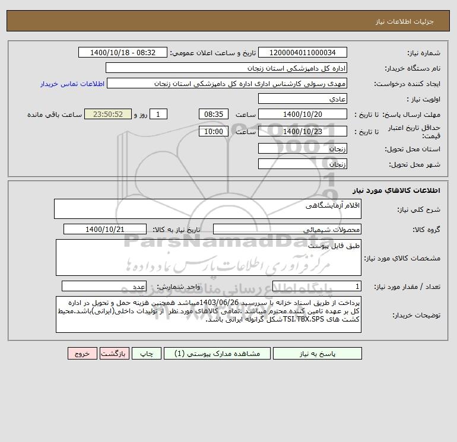Click 'اطلاعات کالاهای مورد نیاز' section heading

396,190
